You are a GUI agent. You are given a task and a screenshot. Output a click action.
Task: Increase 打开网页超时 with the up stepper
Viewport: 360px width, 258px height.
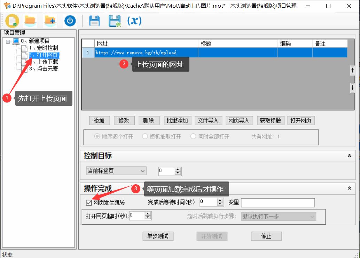pos(148,214)
